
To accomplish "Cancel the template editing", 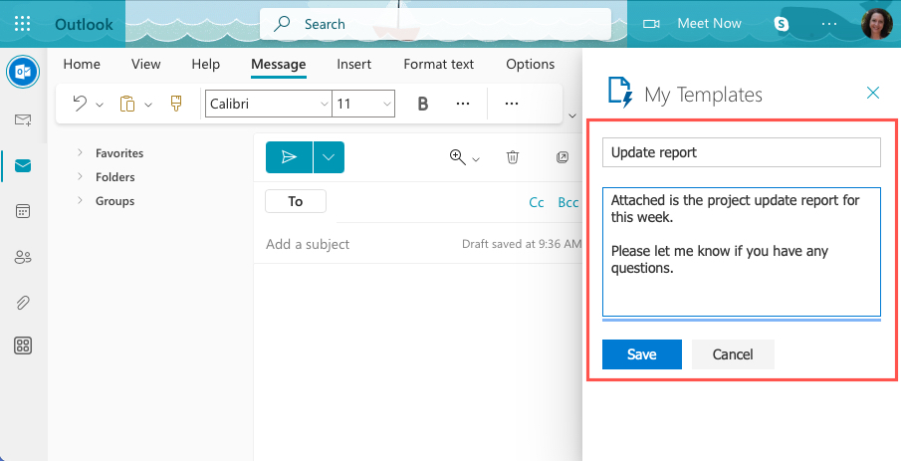I will 733,354.
